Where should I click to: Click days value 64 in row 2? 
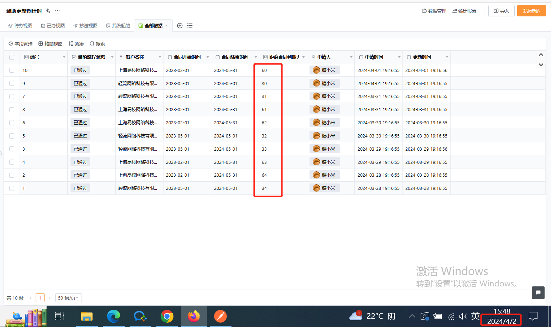tap(264, 175)
